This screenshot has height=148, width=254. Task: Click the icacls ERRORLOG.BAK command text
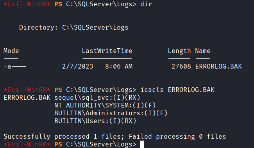pos(177,90)
